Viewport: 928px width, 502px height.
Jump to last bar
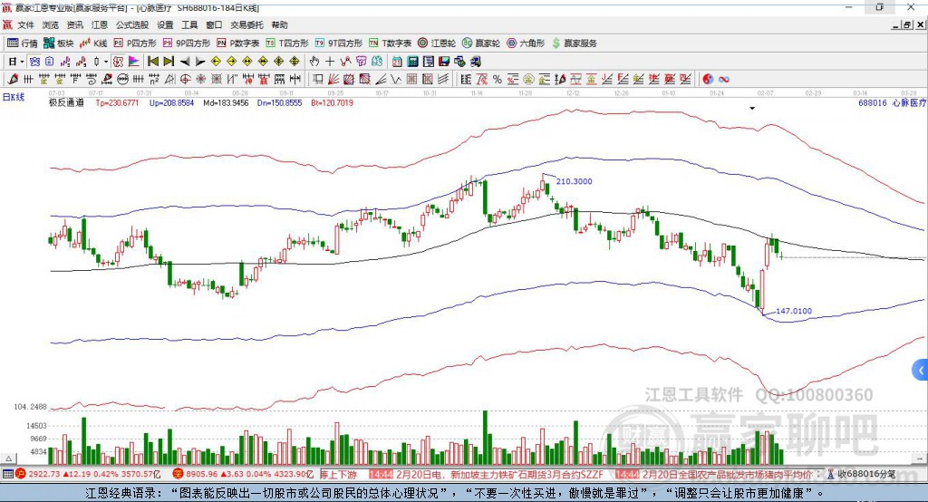[x=169, y=62]
